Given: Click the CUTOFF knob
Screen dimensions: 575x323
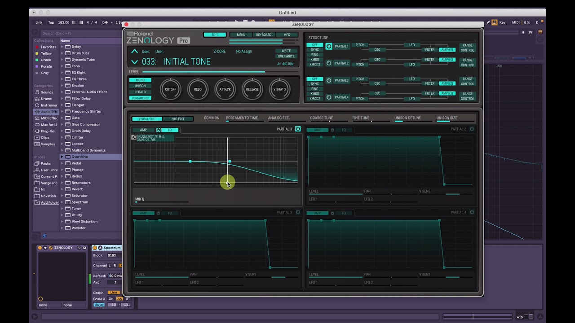Looking at the screenshot, I should 170,89.
